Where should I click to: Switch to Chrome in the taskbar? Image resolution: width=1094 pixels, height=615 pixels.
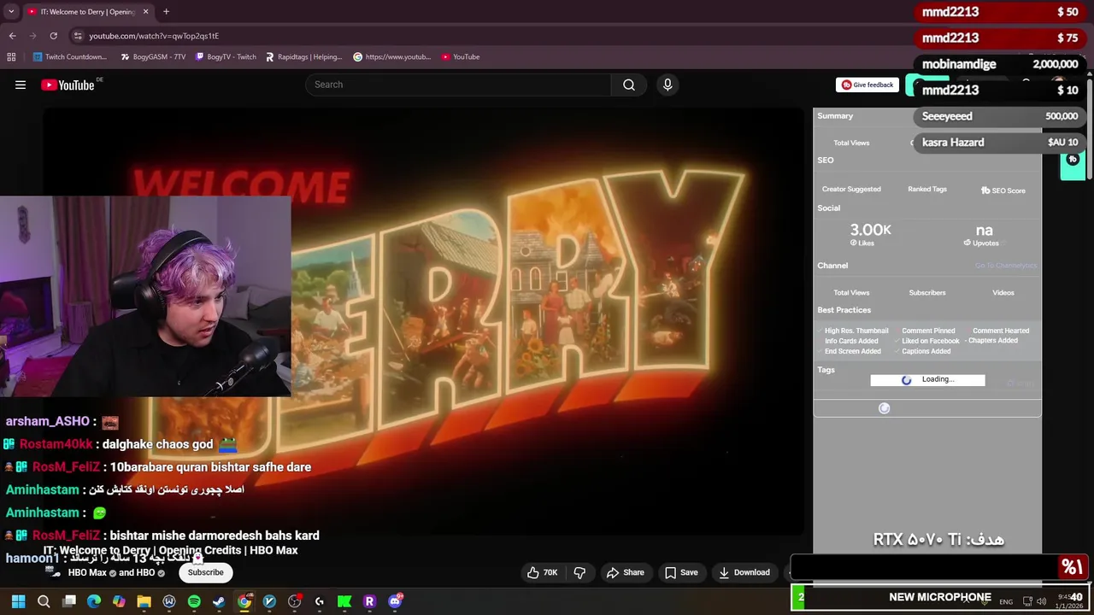click(x=244, y=601)
